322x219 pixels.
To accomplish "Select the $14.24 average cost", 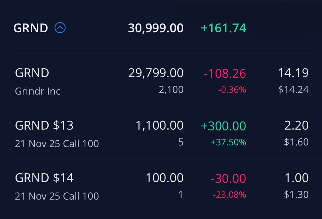I will coord(293,90).
